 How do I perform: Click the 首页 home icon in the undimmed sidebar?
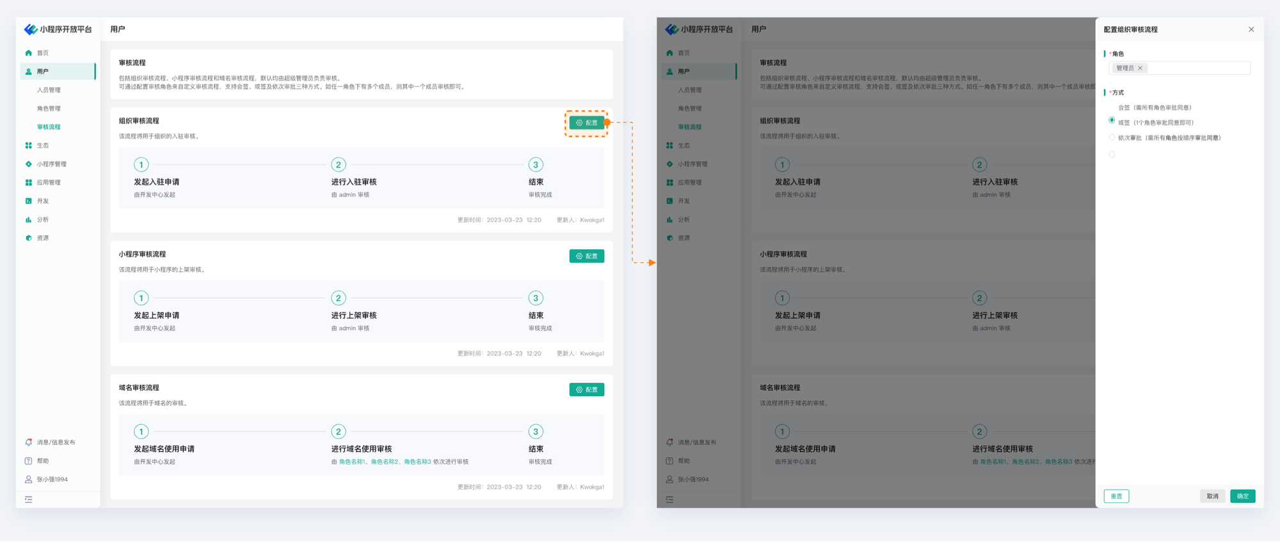coord(28,53)
